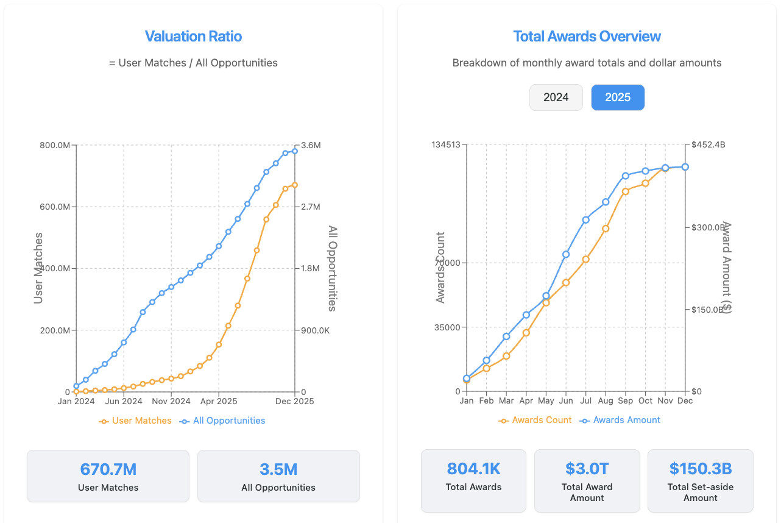Screen dimensions: 781x523
Task: Toggle User Matches series in legend
Action: pyautogui.click(x=141, y=421)
